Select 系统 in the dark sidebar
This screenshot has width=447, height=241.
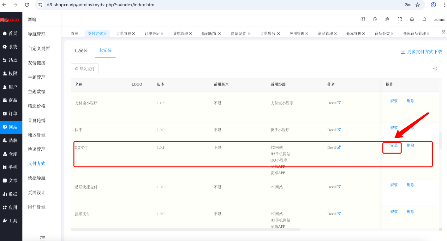point(11,47)
